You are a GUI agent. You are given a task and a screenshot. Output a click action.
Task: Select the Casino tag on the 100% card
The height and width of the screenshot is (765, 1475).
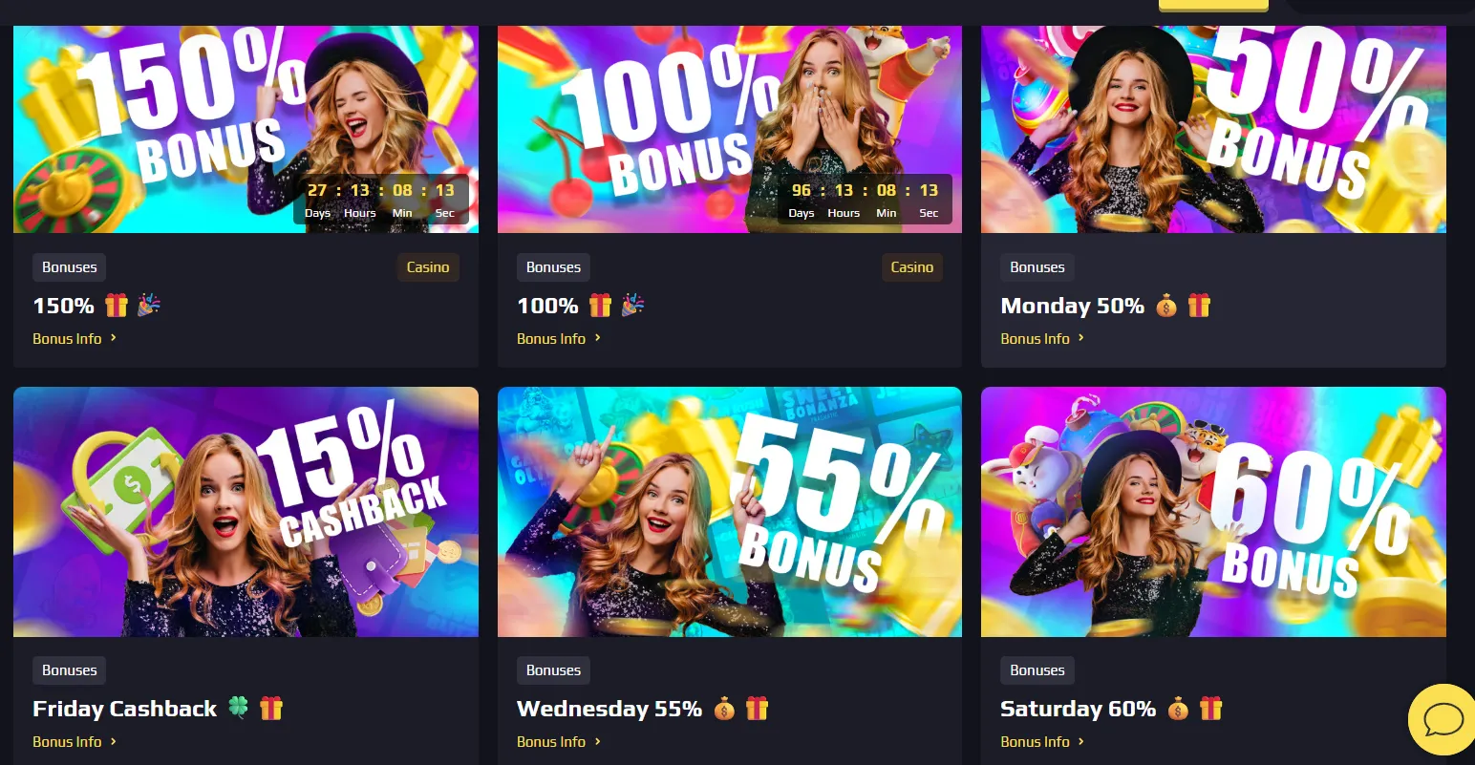(912, 267)
